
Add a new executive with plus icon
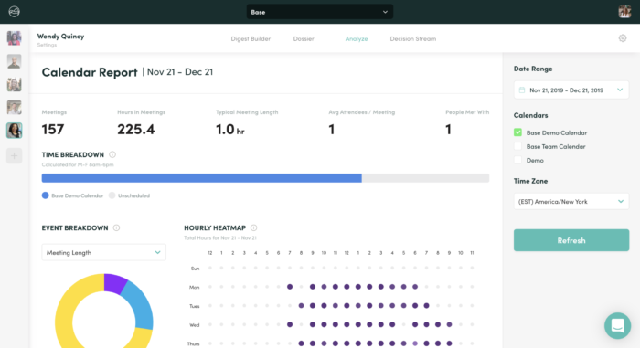pos(15,155)
